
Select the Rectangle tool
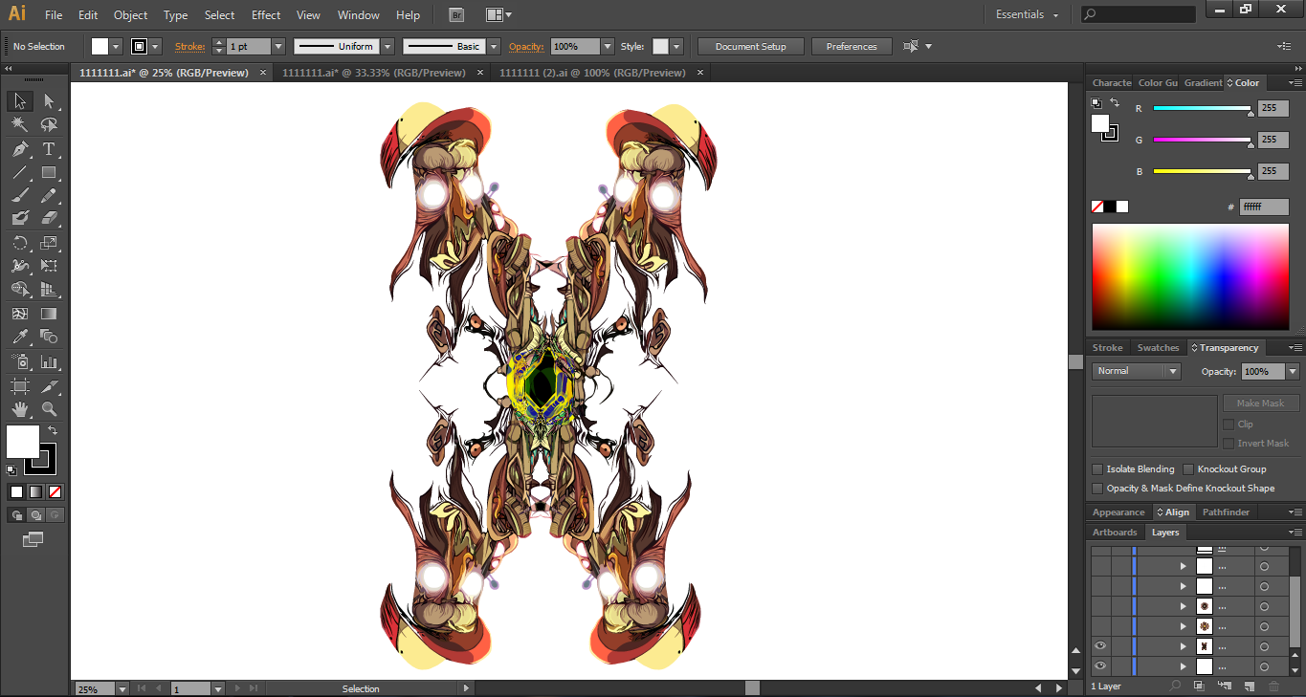(x=49, y=173)
